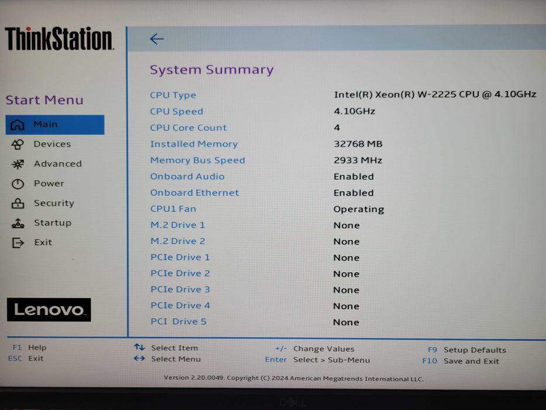Click the 2933 MHz value
546x410 pixels.
(358, 160)
